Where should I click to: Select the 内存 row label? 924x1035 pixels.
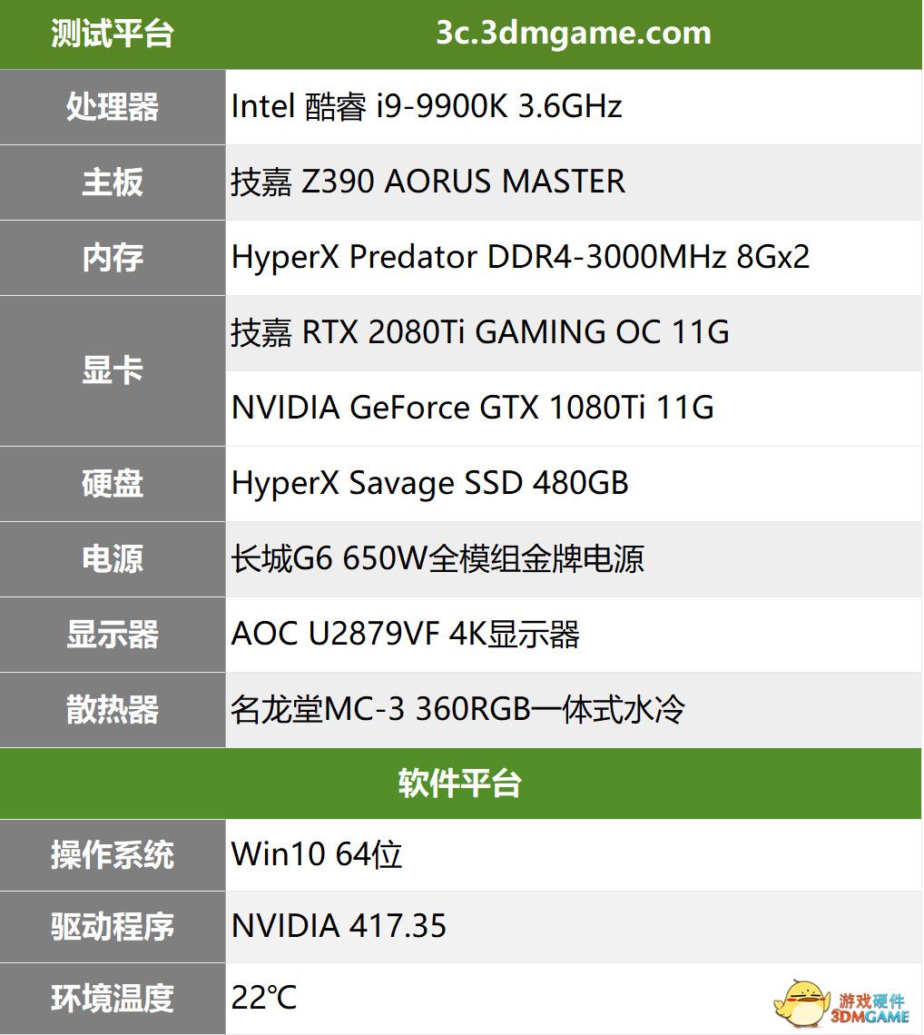(x=113, y=258)
